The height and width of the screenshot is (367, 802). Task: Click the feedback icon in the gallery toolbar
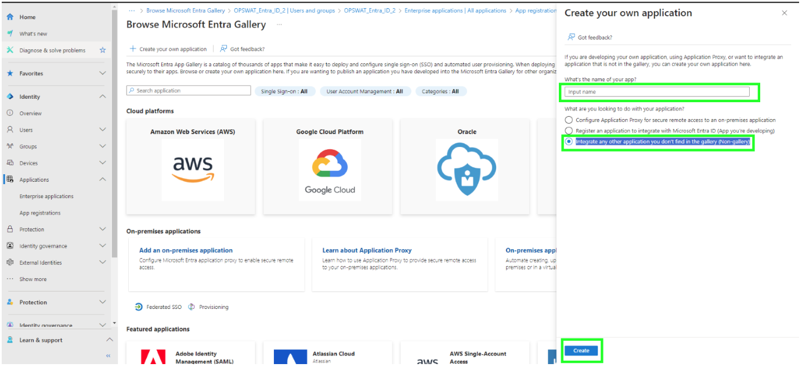click(x=223, y=49)
